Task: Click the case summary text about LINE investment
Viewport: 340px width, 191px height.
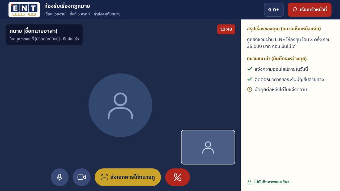Action: point(289,43)
